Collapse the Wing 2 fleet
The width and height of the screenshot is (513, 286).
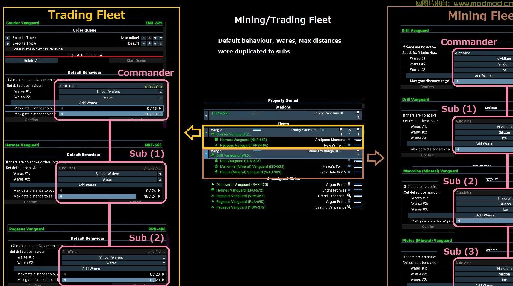coord(206,153)
